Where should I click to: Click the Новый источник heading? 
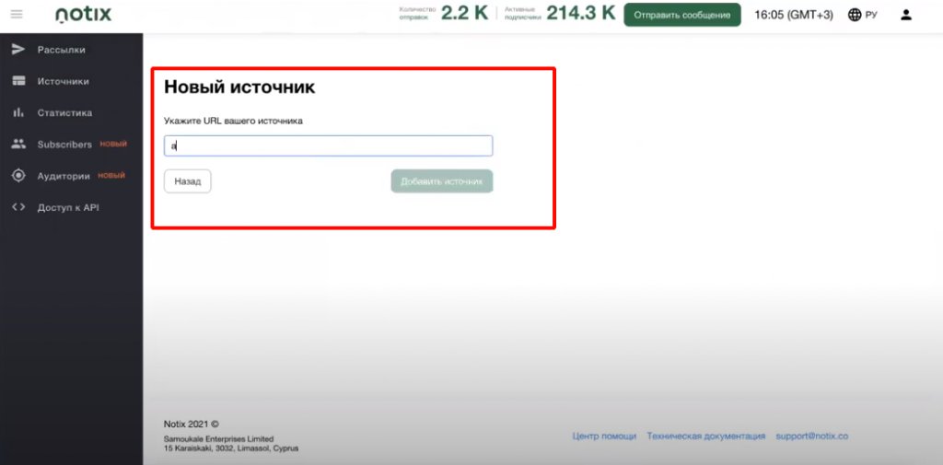tap(239, 87)
